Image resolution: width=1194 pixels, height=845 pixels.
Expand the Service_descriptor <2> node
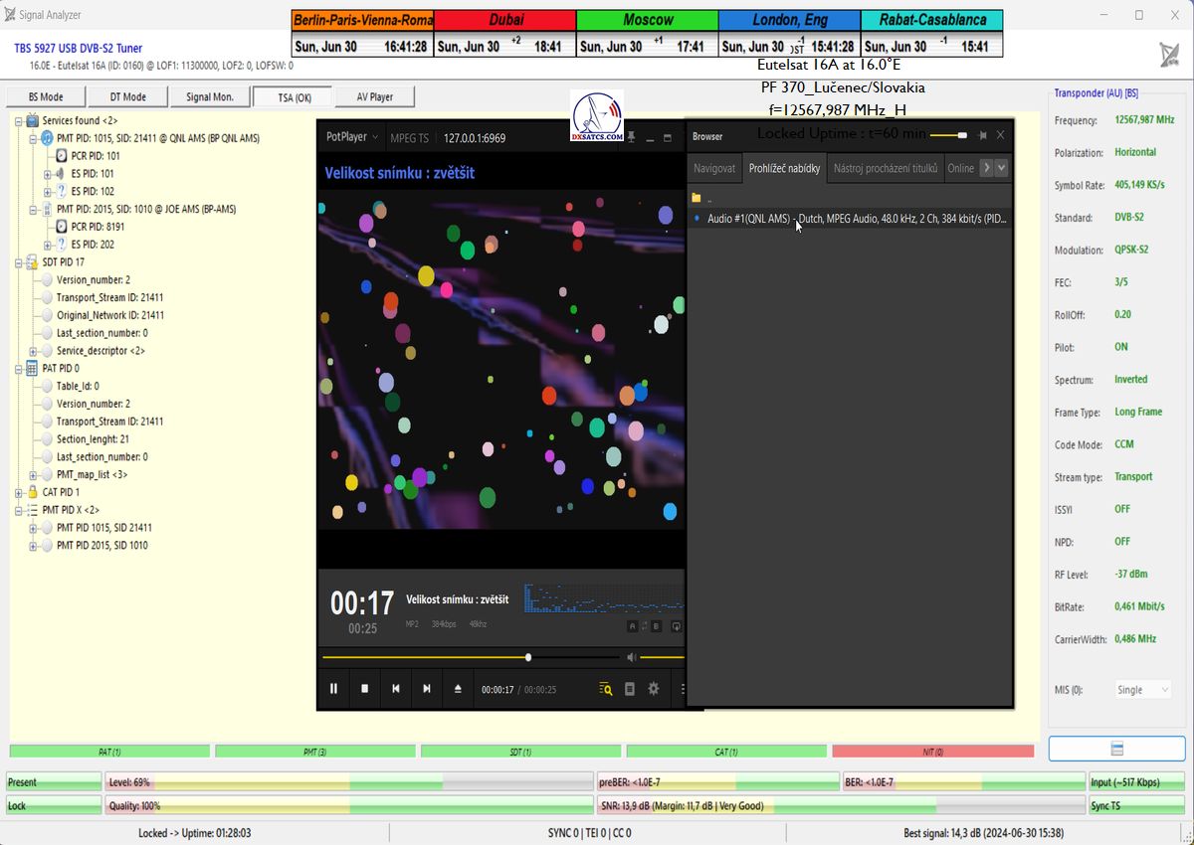coord(33,351)
